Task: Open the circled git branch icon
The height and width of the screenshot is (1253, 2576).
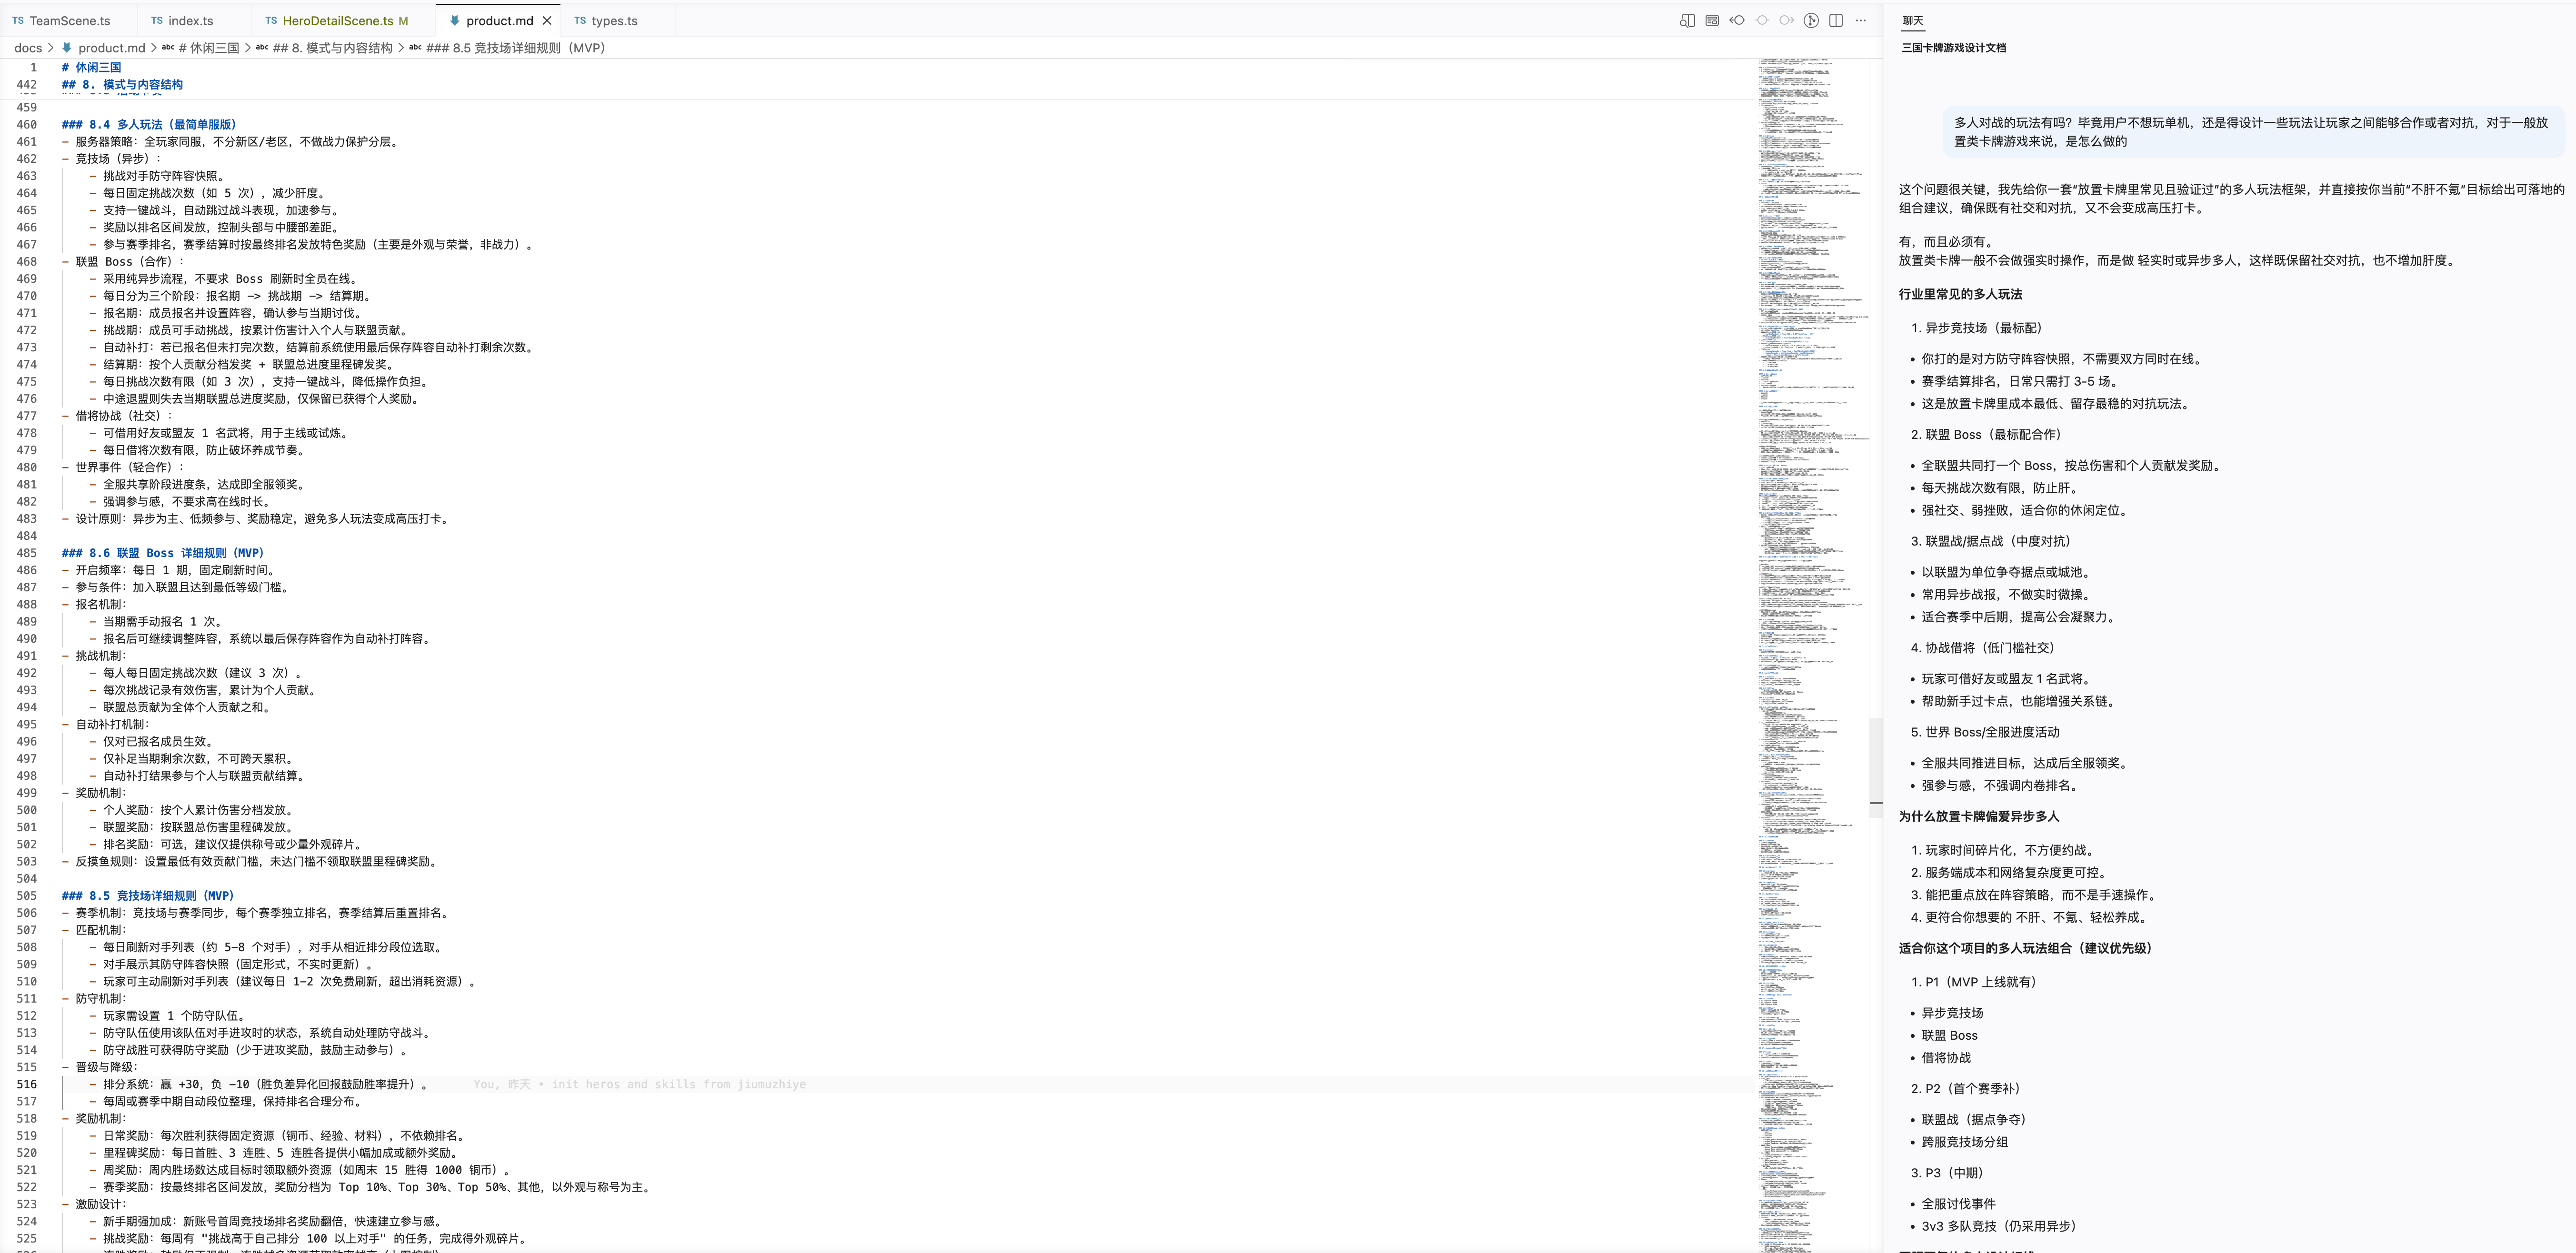Action: click(x=1811, y=20)
